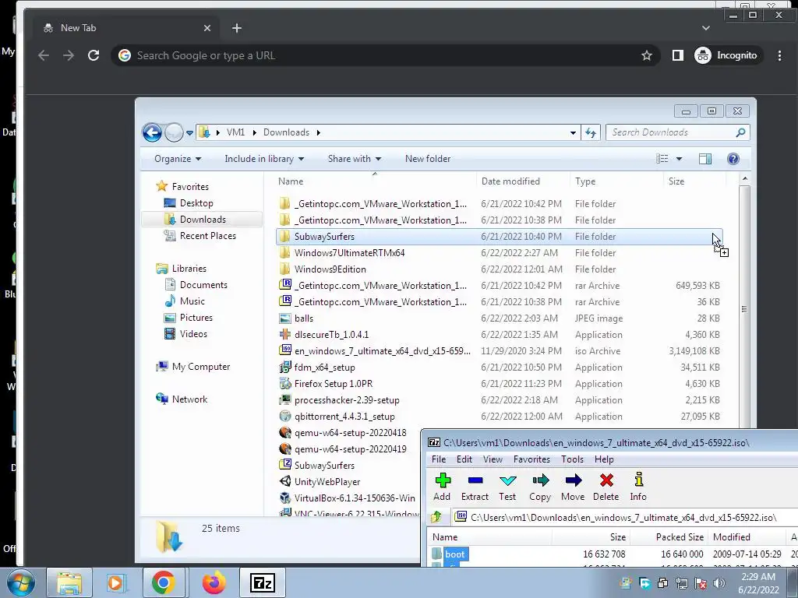Click the Explorer vertical scrollbar
This screenshot has height=598, width=798.
pos(744,308)
